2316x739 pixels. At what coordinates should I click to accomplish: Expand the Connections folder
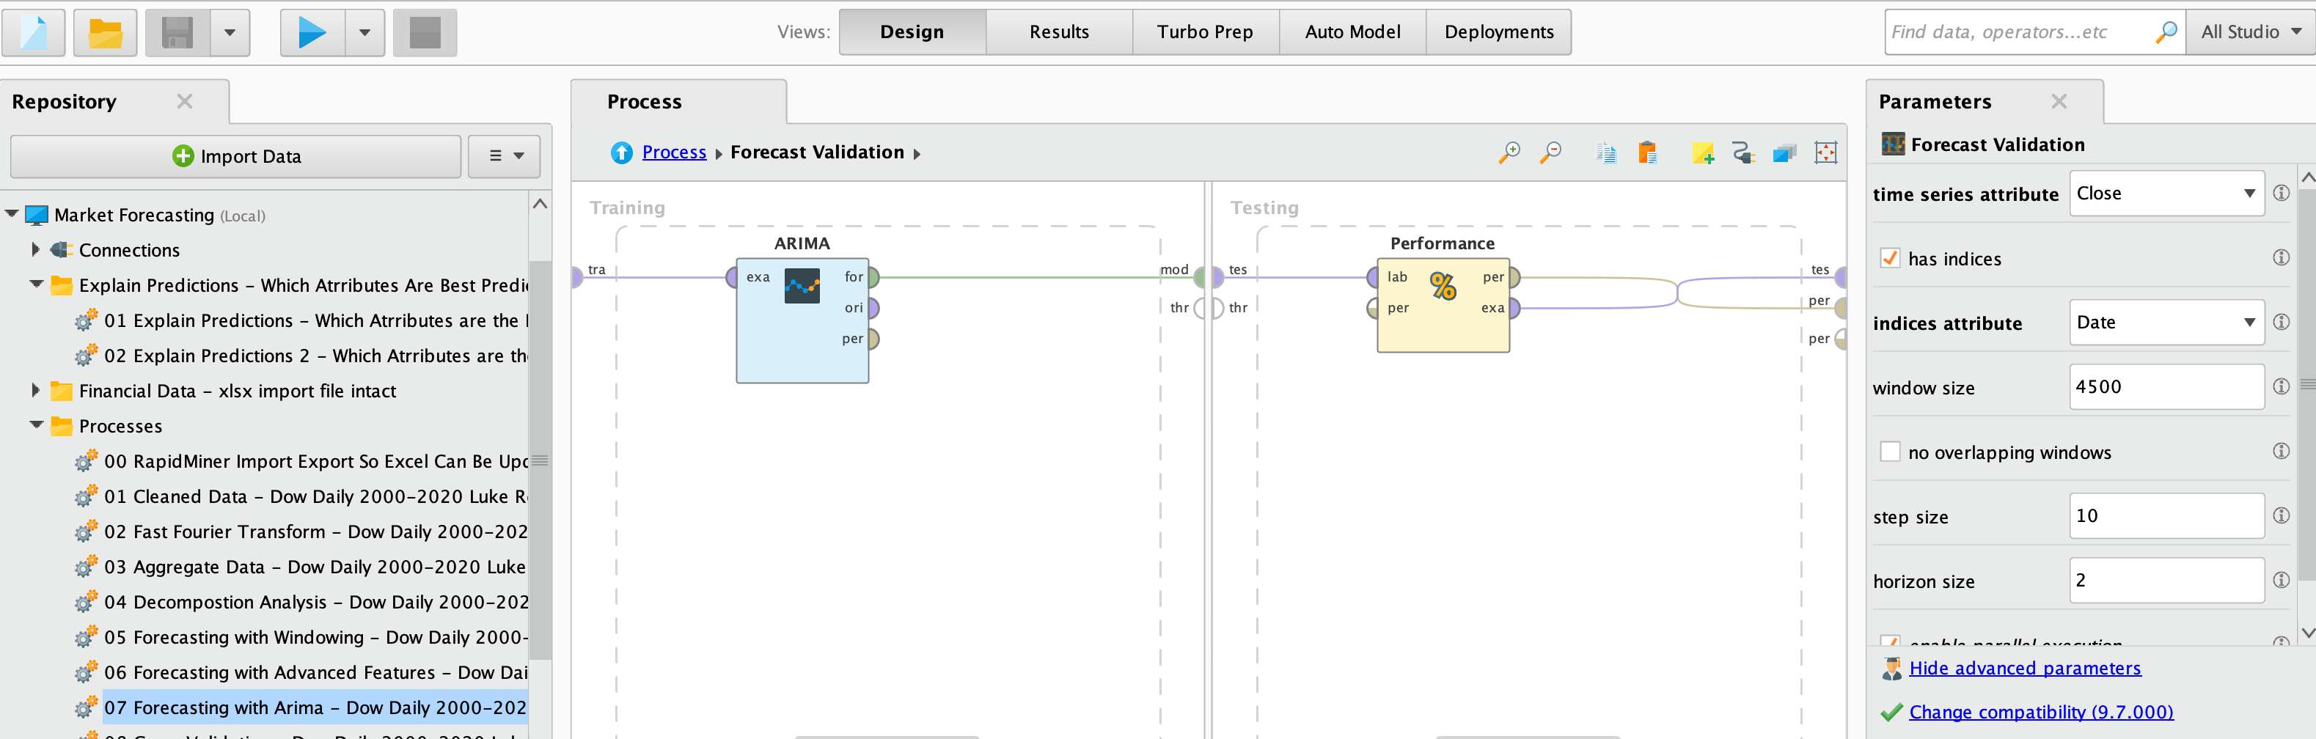[x=36, y=249]
